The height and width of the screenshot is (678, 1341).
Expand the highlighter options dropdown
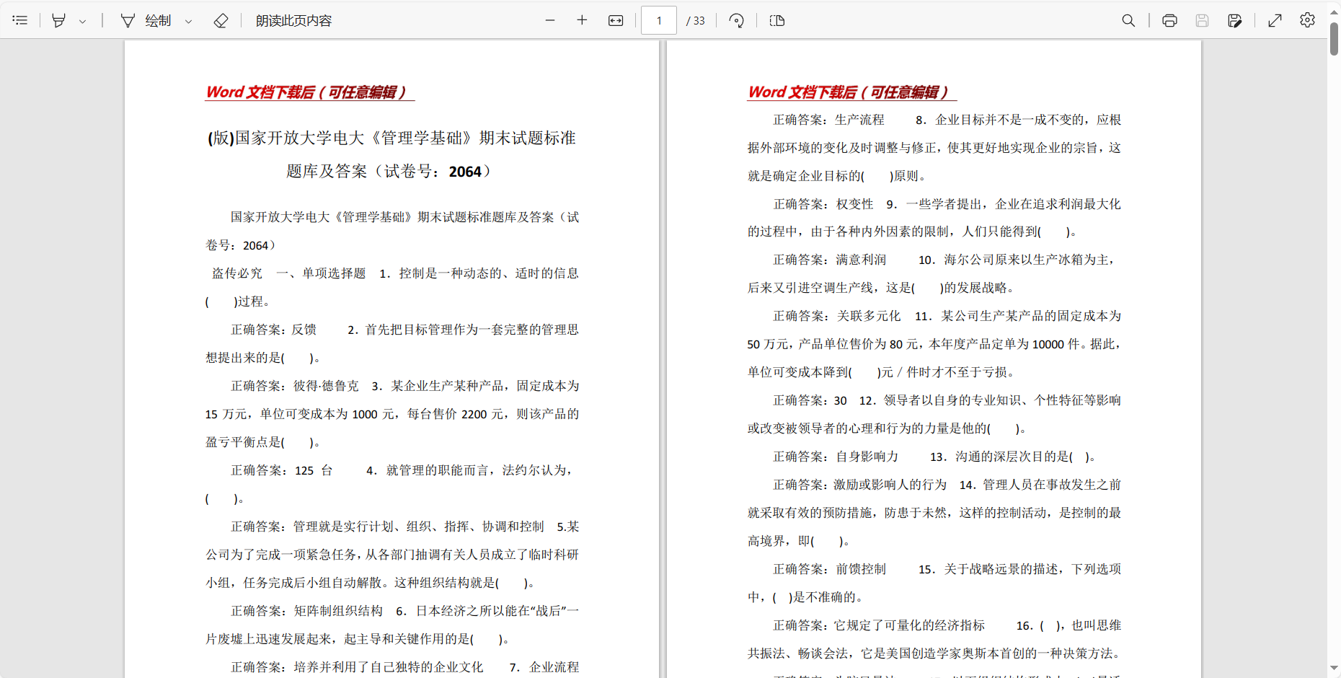click(82, 21)
